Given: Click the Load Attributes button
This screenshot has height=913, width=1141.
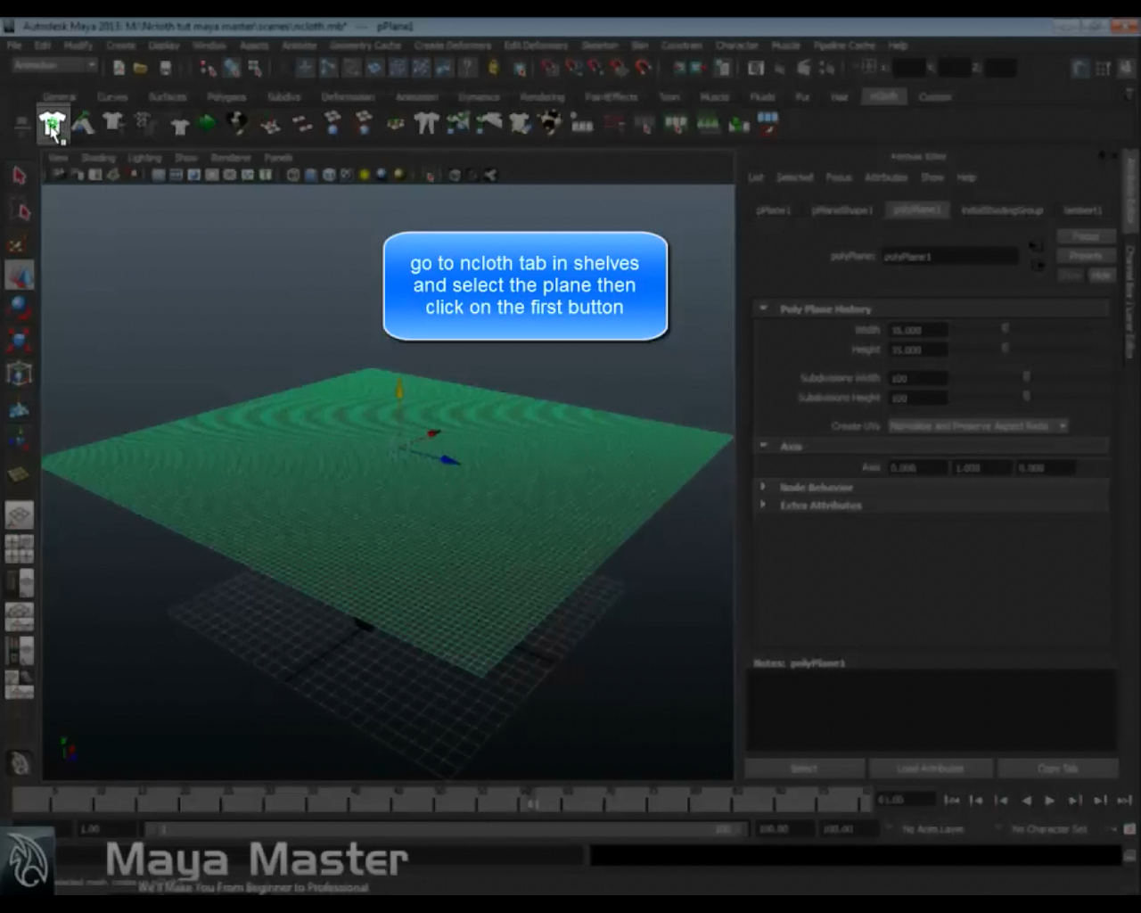Looking at the screenshot, I should tap(931, 768).
